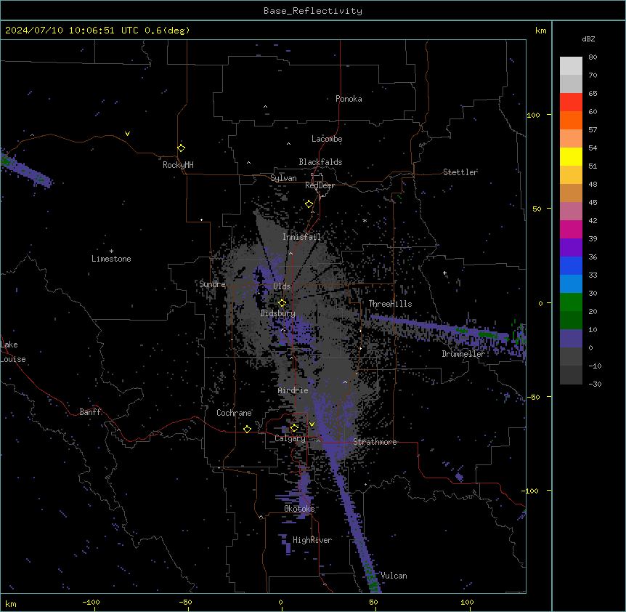Screen dimensions: 626x612
Task: Click the Sylvan label
Action: coord(283,178)
